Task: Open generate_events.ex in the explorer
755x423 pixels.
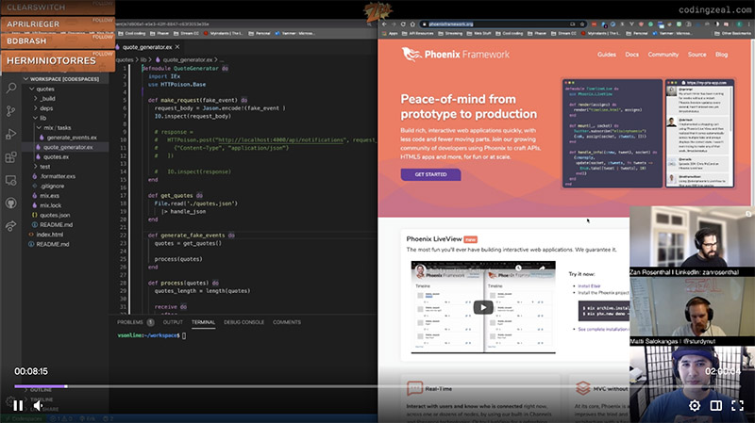Action: [x=72, y=138]
